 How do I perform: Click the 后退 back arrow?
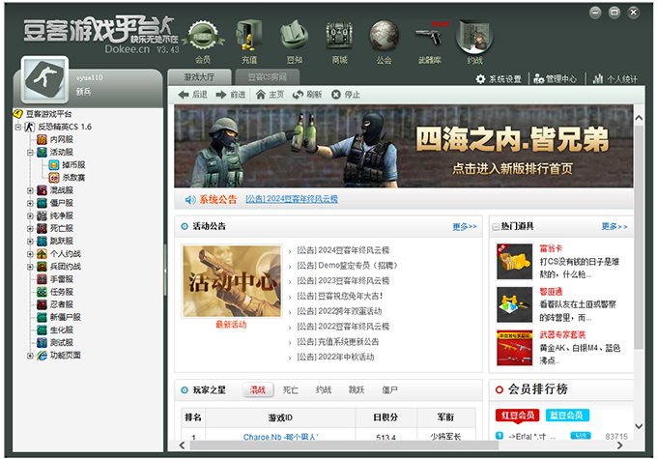pyautogui.click(x=192, y=95)
